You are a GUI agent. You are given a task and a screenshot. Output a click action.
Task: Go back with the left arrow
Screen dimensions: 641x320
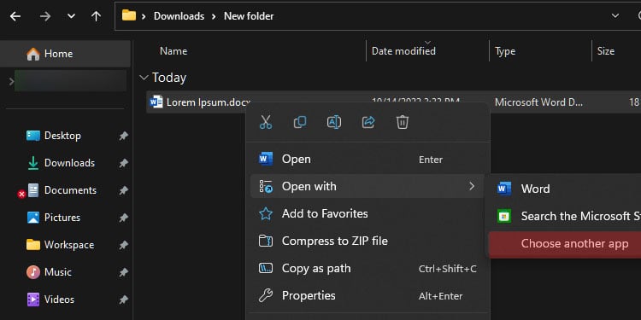(x=15, y=16)
